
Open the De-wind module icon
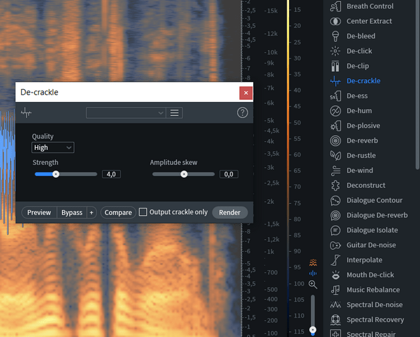[x=335, y=170]
